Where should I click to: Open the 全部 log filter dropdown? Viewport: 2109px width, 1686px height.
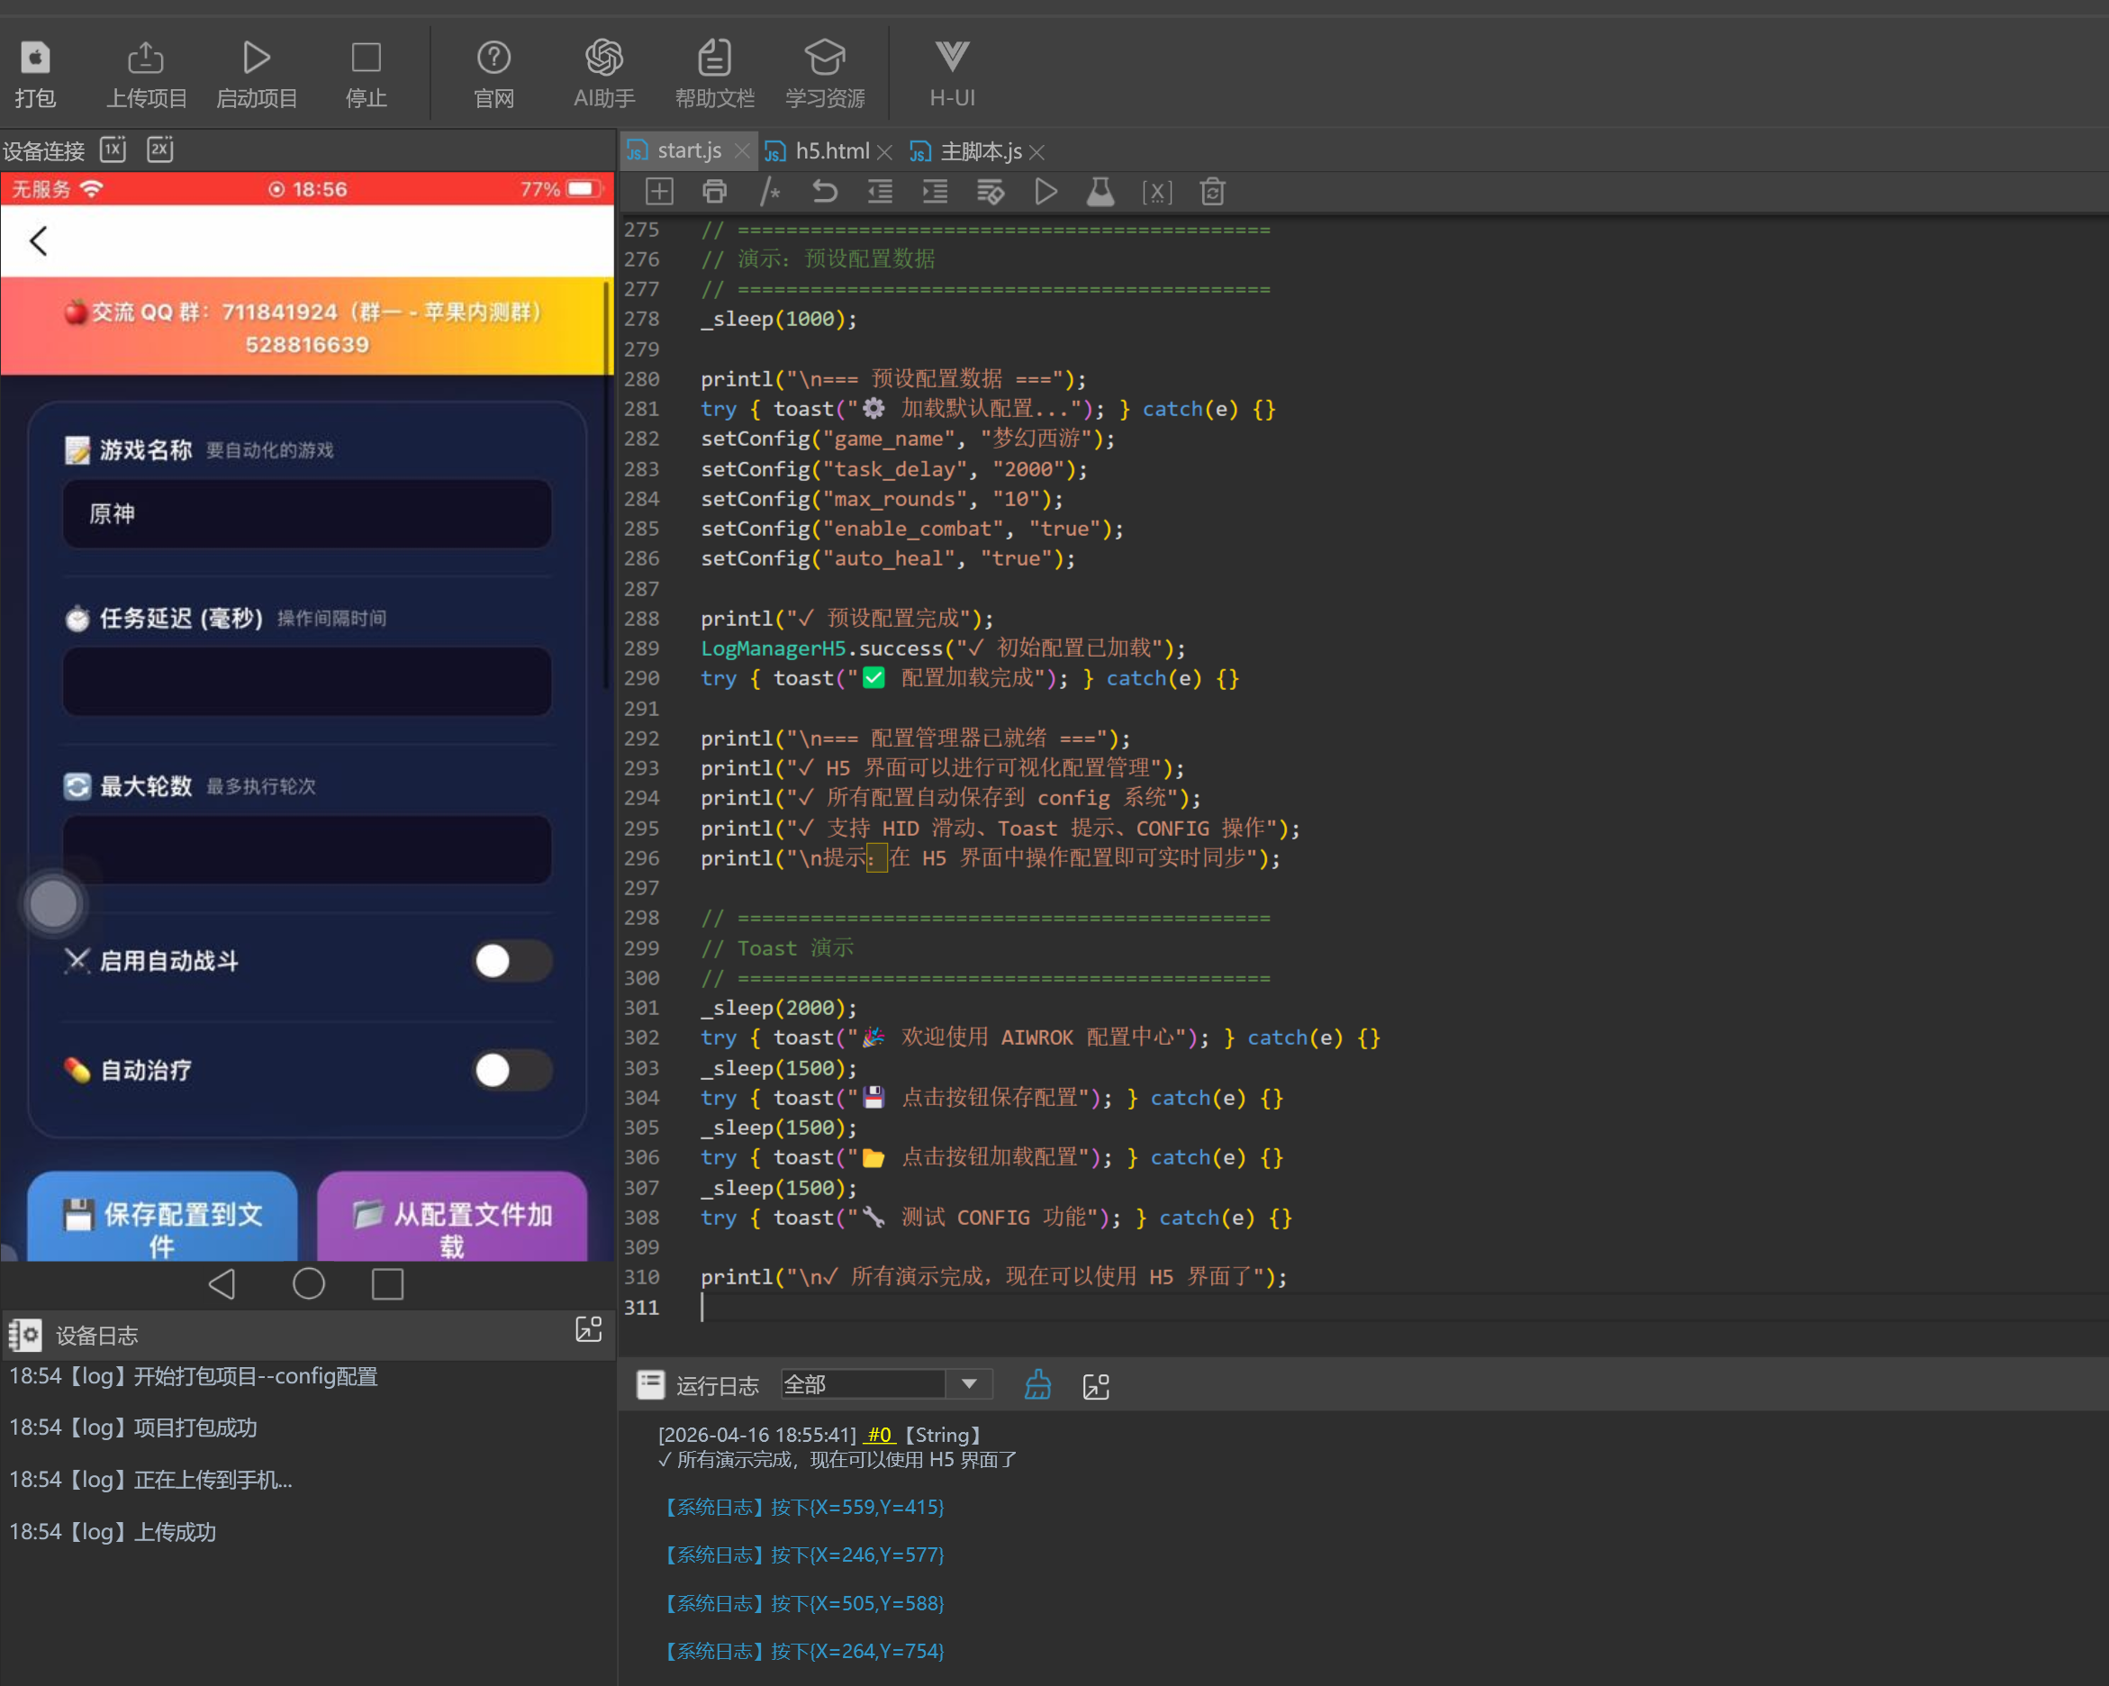click(968, 1383)
